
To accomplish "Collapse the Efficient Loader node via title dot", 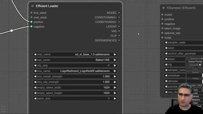I will tap(32, 6).
